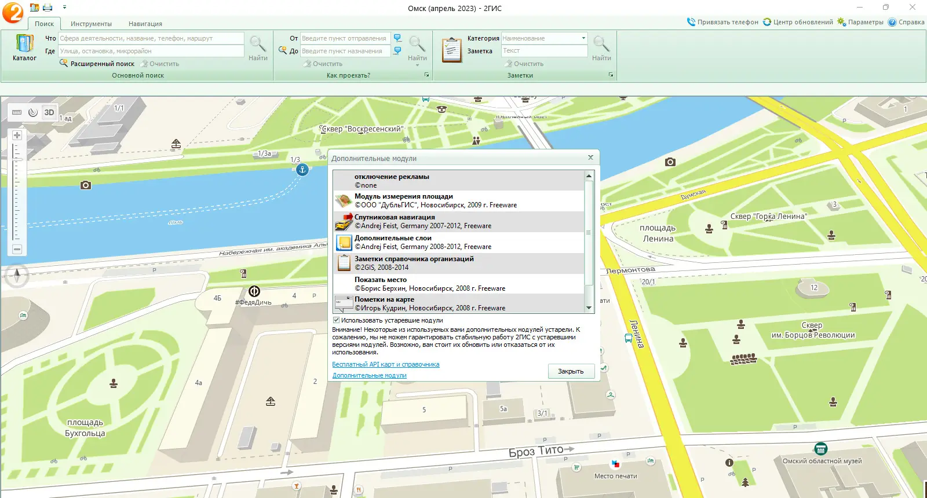The height and width of the screenshot is (498, 927).
Task: Select Пометки на карте module row
Action: (x=459, y=303)
